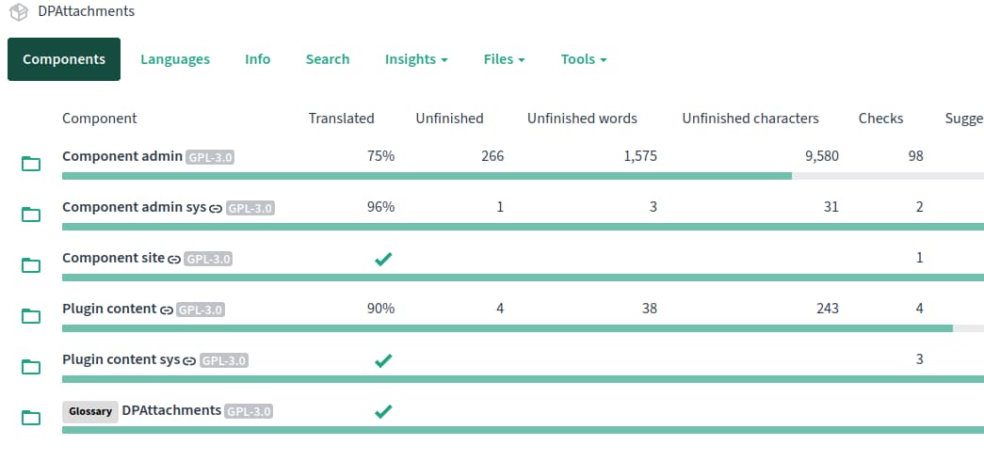
Task: Open the Insights dropdown menu
Action: (415, 59)
